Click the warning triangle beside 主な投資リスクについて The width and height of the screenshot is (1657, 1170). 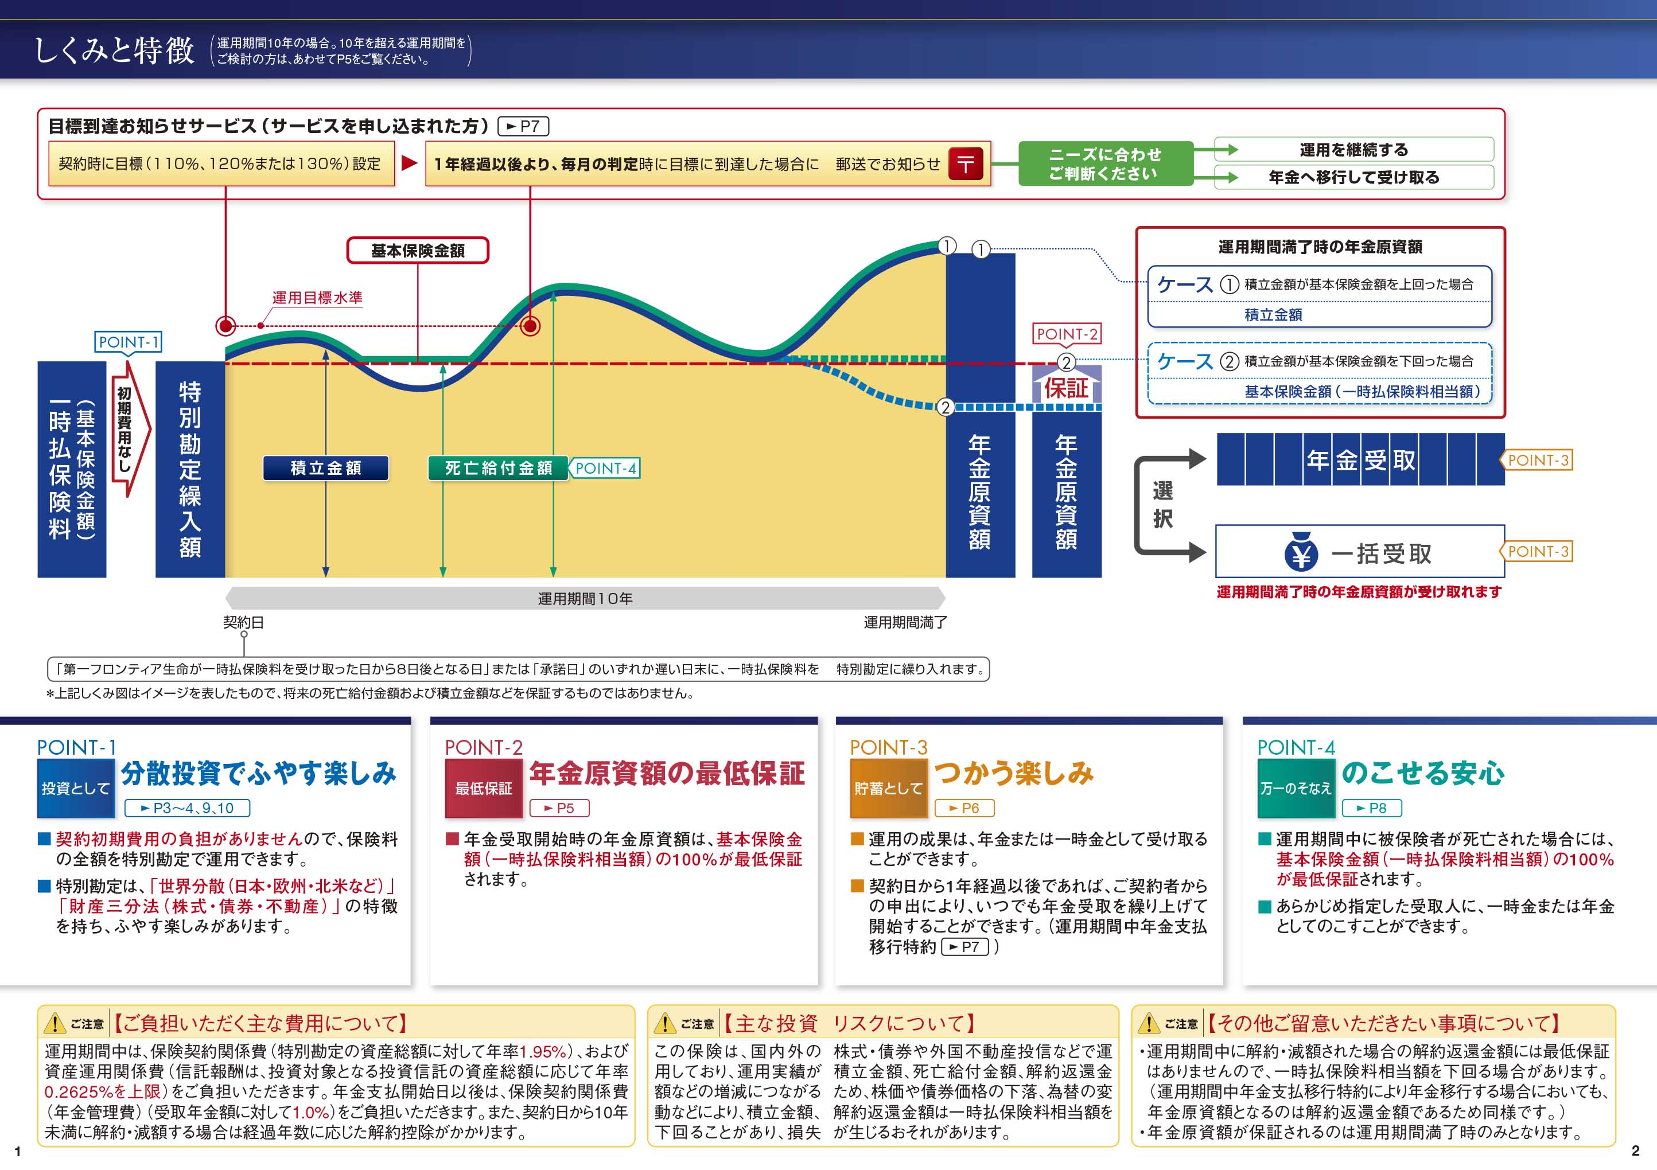[x=664, y=1023]
